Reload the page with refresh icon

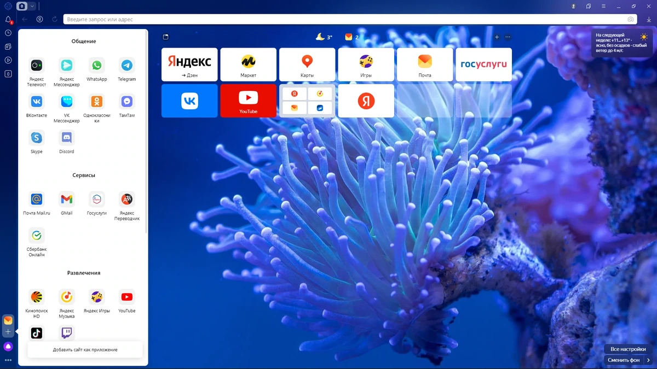pos(55,19)
